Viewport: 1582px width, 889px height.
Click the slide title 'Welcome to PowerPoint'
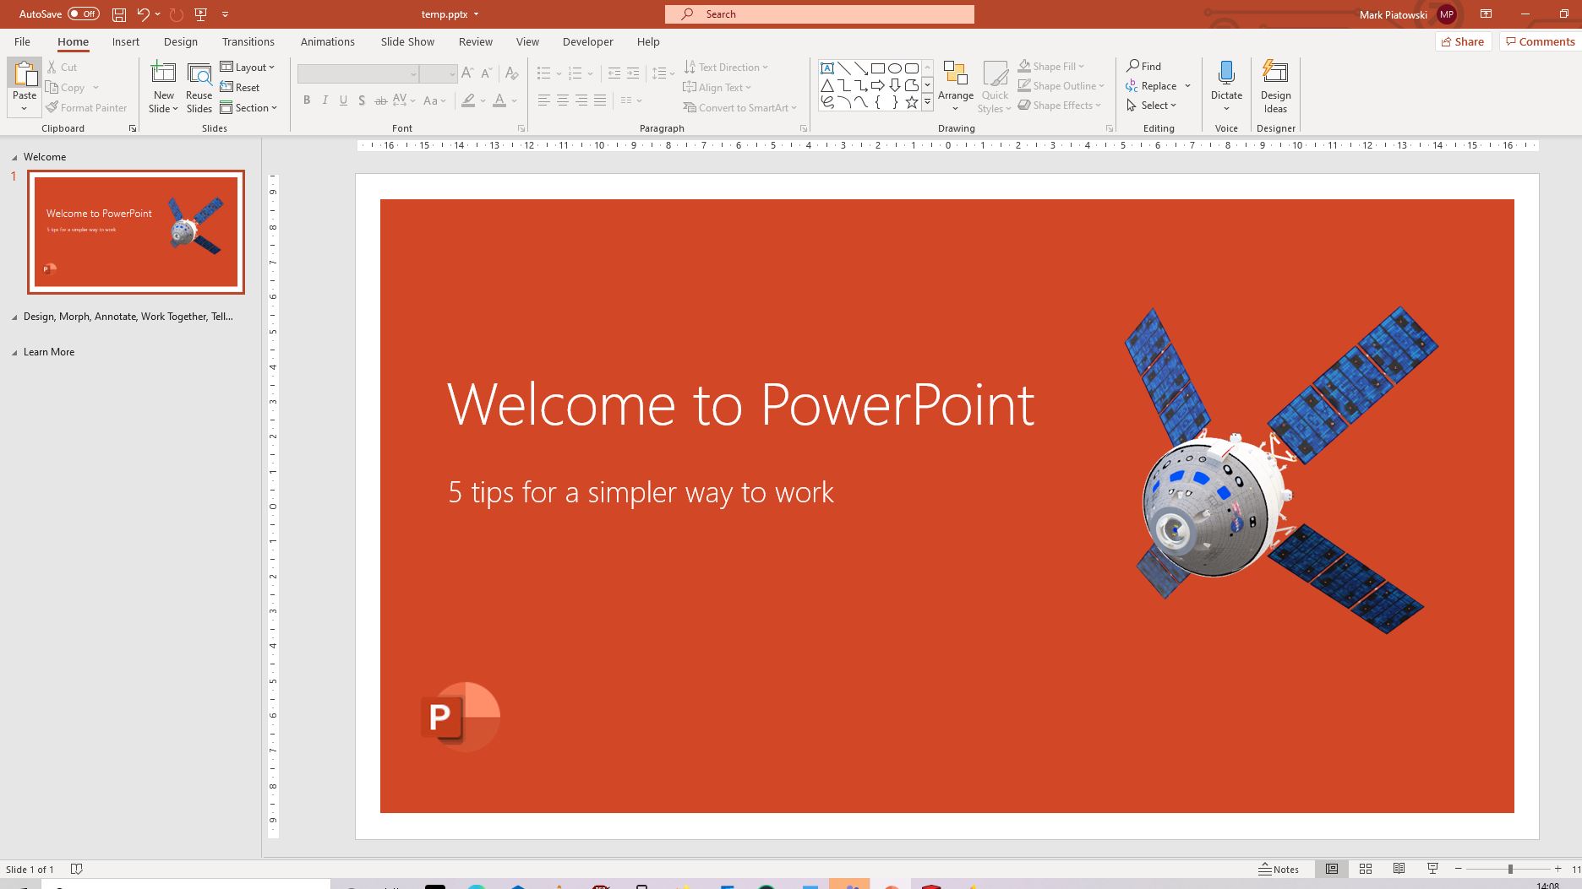click(740, 404)
